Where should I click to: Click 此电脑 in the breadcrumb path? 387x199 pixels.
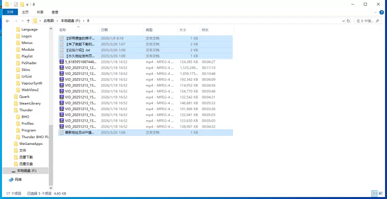click(49, 21)
